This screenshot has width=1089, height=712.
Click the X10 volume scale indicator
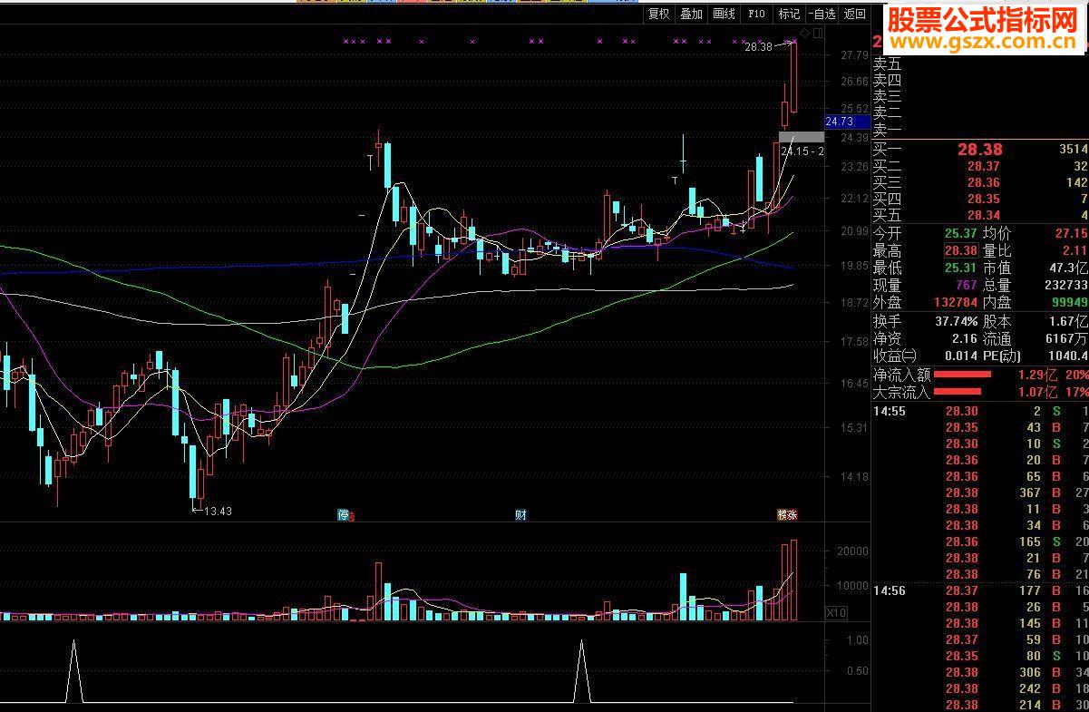tap(835, 614)
